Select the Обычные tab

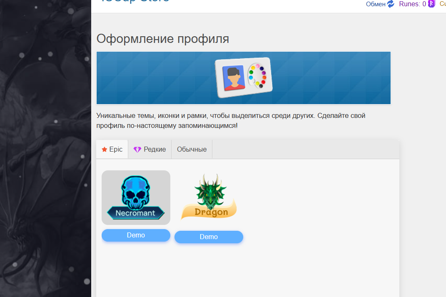(192, 150)
